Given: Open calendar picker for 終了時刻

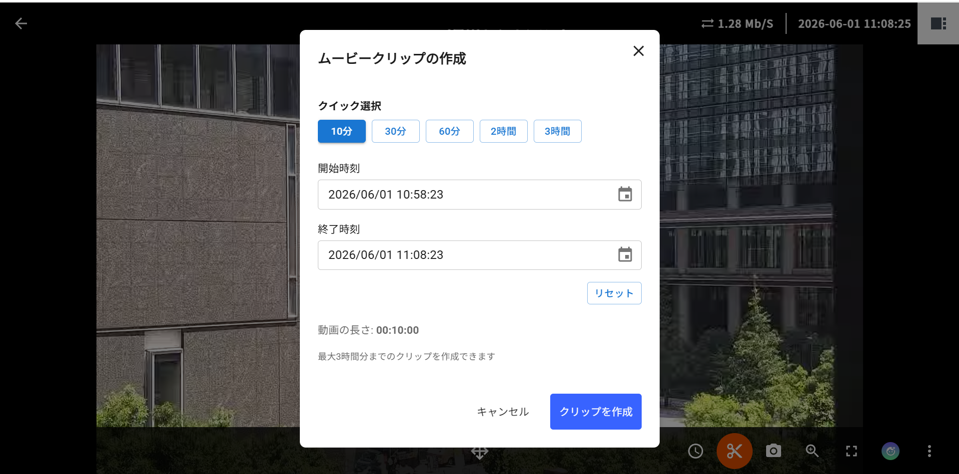Looking at the screenshot, I should (x=625, y=255).
